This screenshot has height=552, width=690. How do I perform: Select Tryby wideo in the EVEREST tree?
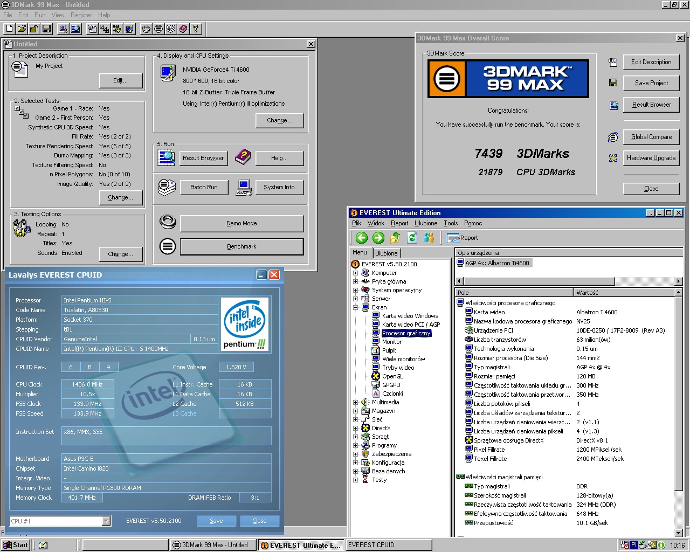pyautogui.click(x=398, y=368)
